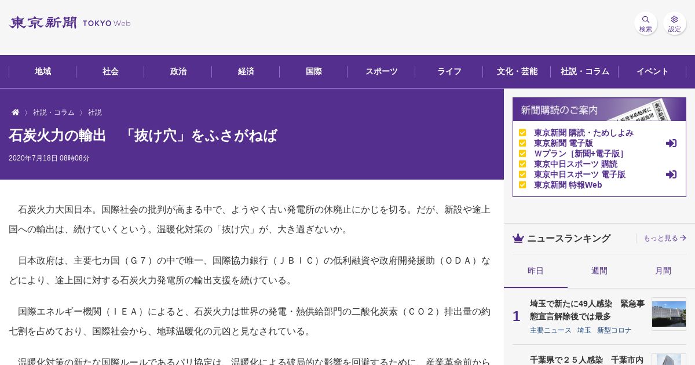The image size is (695, 365).
Task: Click the 東京新聞 TOKYO Web logo
Action: coord(69,23)
